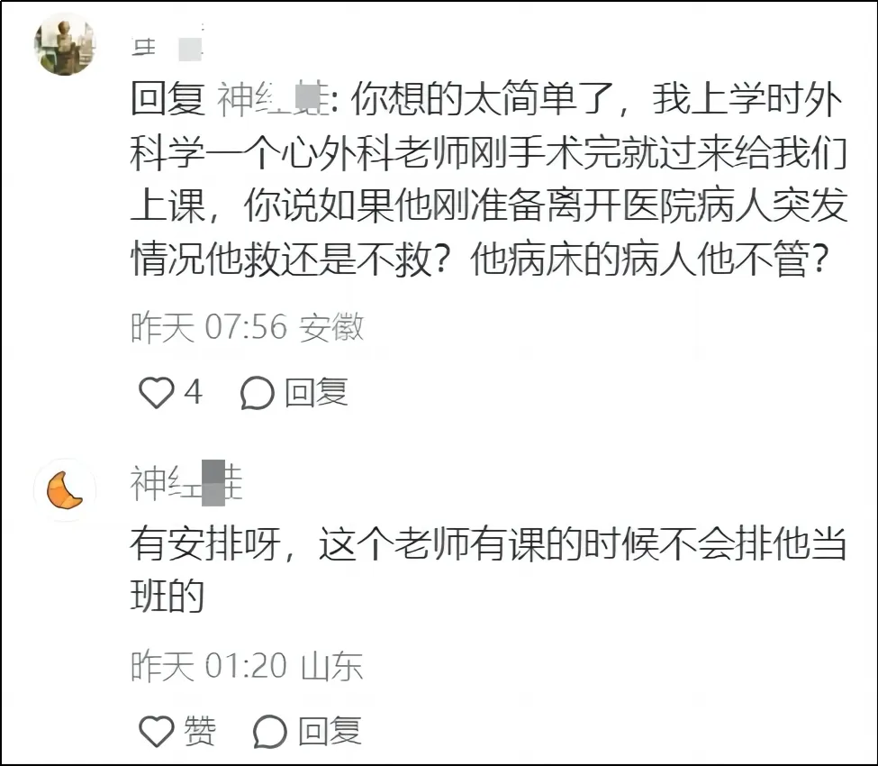The width and height of the screenshot is (878, 766).
Task: Click the heart icon beside 赞
Action: pos(155,730)
